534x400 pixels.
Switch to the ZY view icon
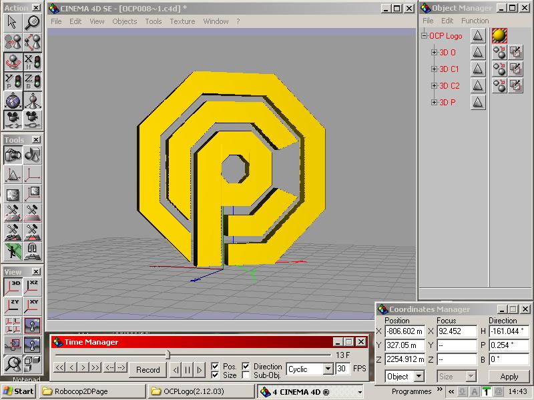tap(13, 306)
